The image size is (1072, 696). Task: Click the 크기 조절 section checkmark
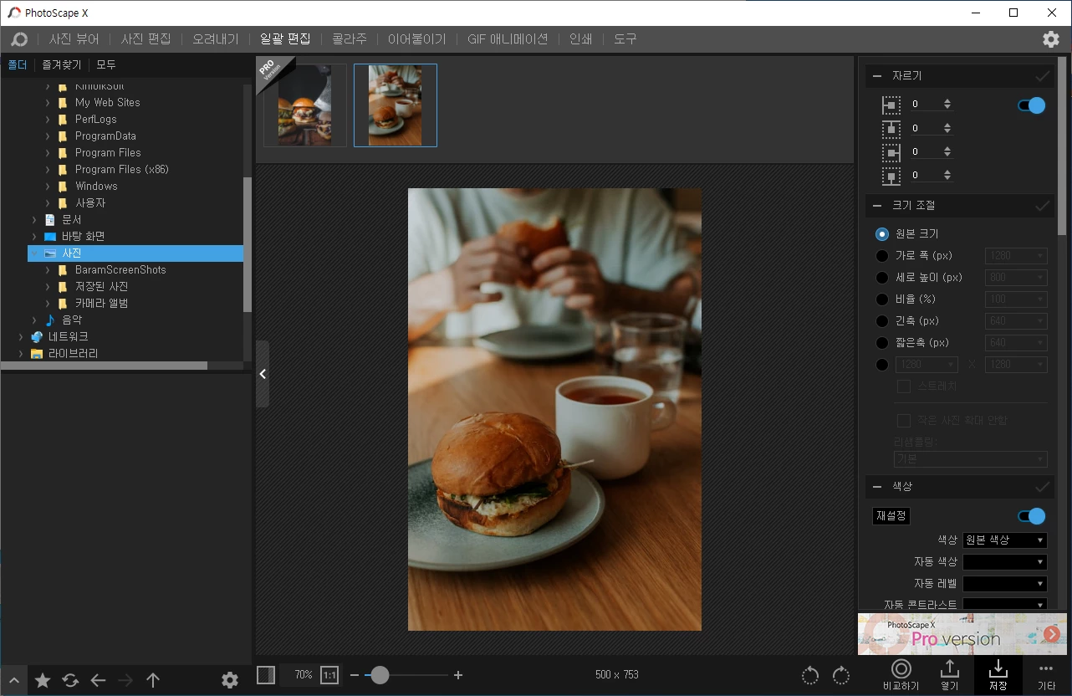[x=1043, y=206]
